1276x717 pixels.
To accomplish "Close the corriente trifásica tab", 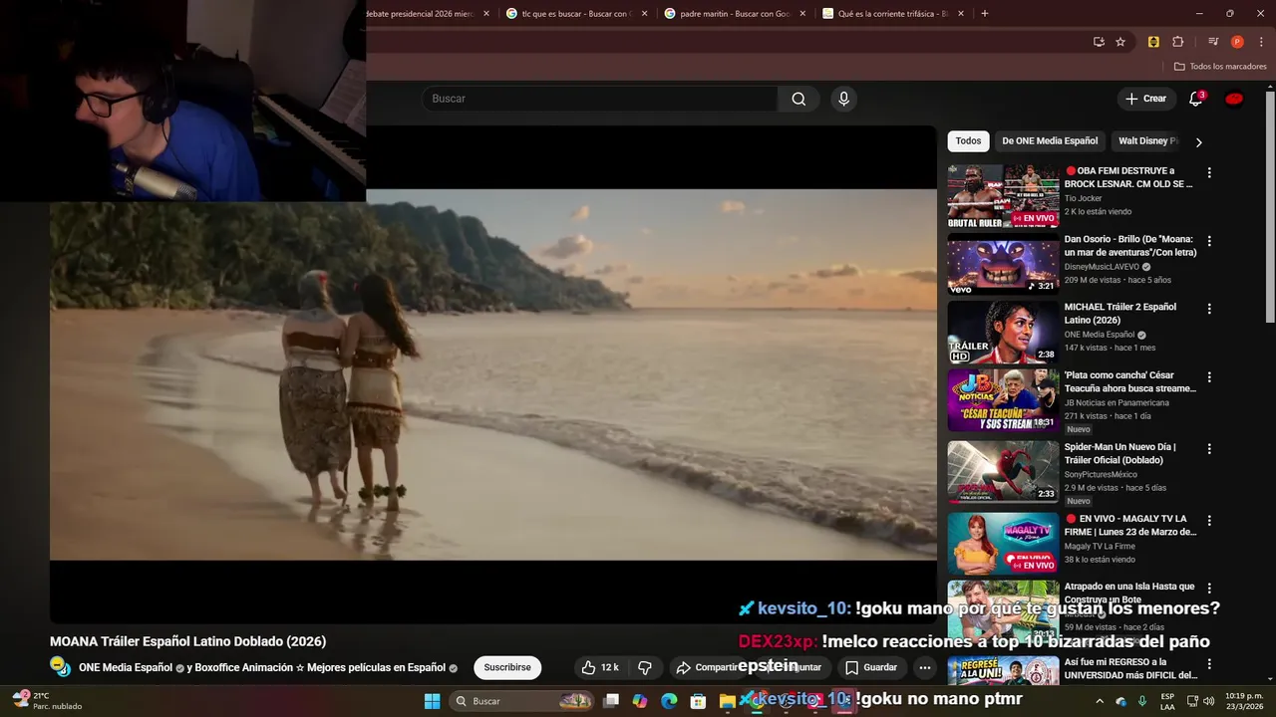I will 961,14.
